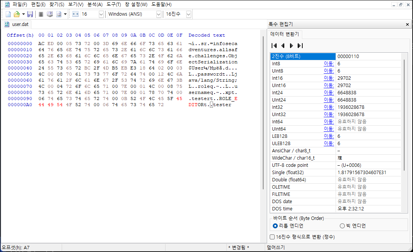Jump to first byte in data inspector
The height and width of the screenshot is (252, 413).
tap(274, 46)
